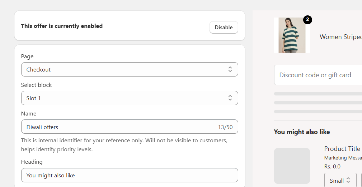Click the Disable offer button
The image size is (362, 187).
click(224, 28)
